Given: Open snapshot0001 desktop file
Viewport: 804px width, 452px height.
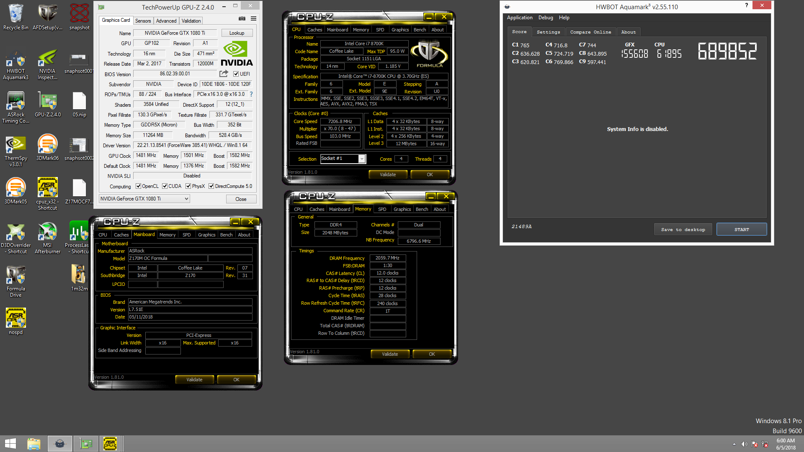Looking at the screenshot, I should tap(79, 63).
